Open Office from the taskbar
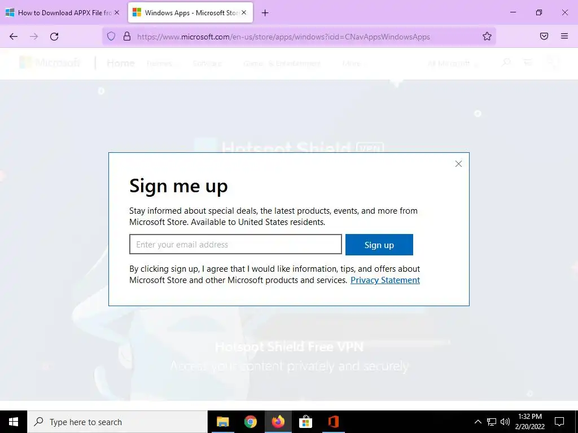 pyautogui.click(x=333, y=422)
